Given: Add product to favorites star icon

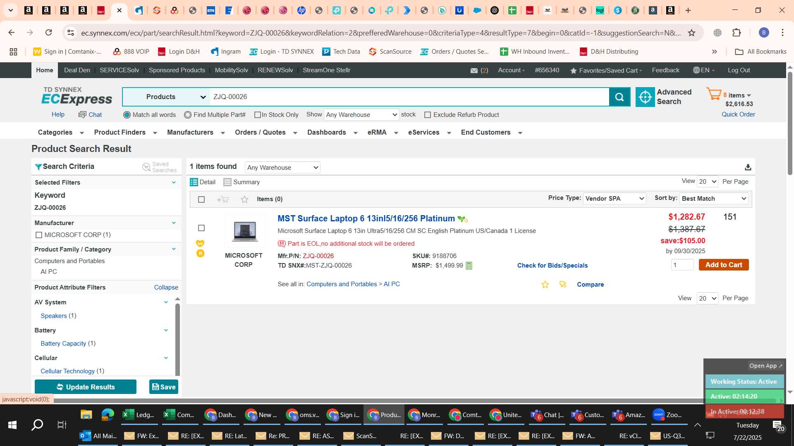Looking at the screenshot, I should coord(545,285).
